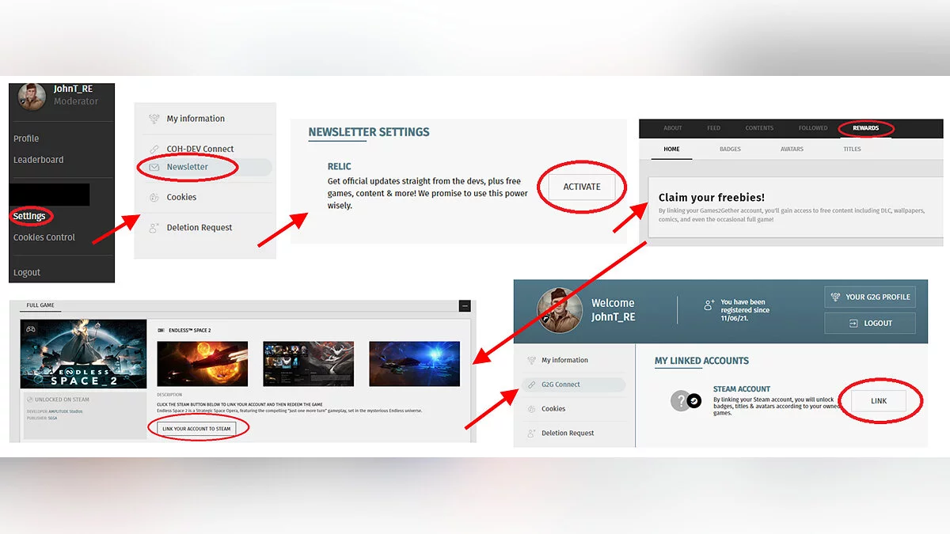Click the My information icon in the COH-DEV account menu
The width and height of the screenshot is (950, 534).
154,119
